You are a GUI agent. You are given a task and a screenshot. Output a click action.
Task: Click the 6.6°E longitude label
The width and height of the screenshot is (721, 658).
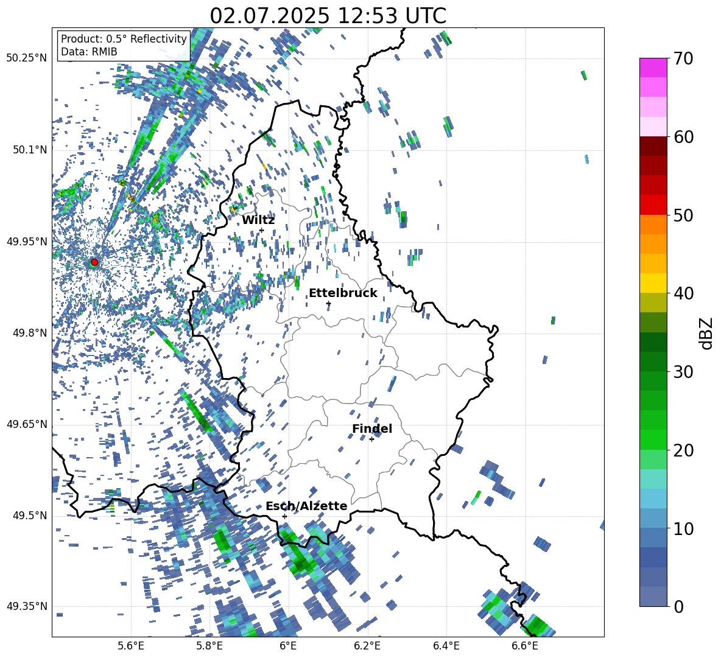525,646
